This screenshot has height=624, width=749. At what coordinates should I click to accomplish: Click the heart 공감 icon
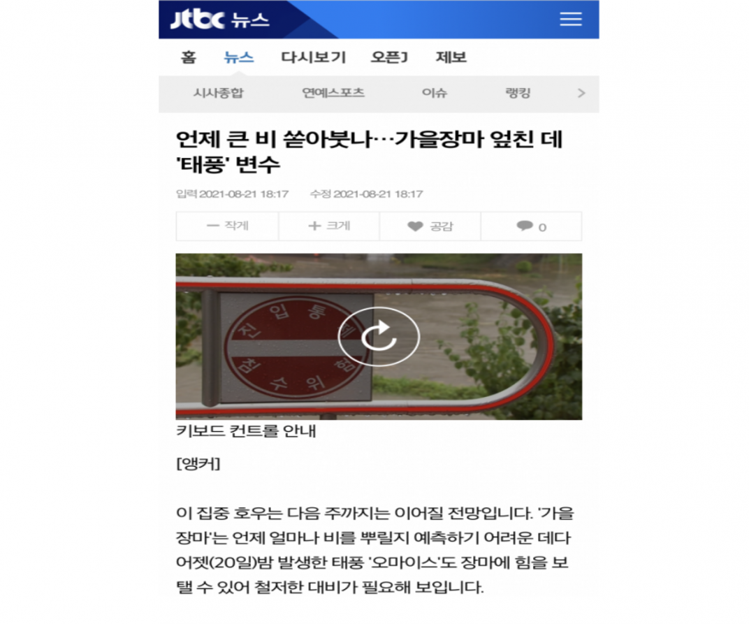coord(415,226)
